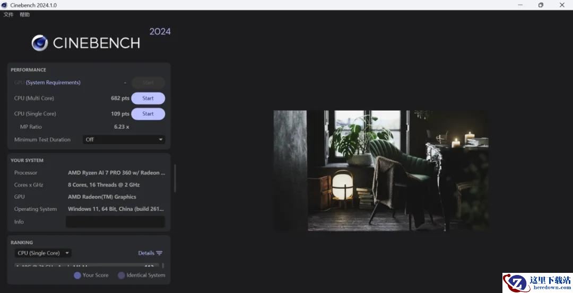This screenshot has height=293, width=573.
Task: Click the ranking list scrollbar
Action: coord(163,265)
